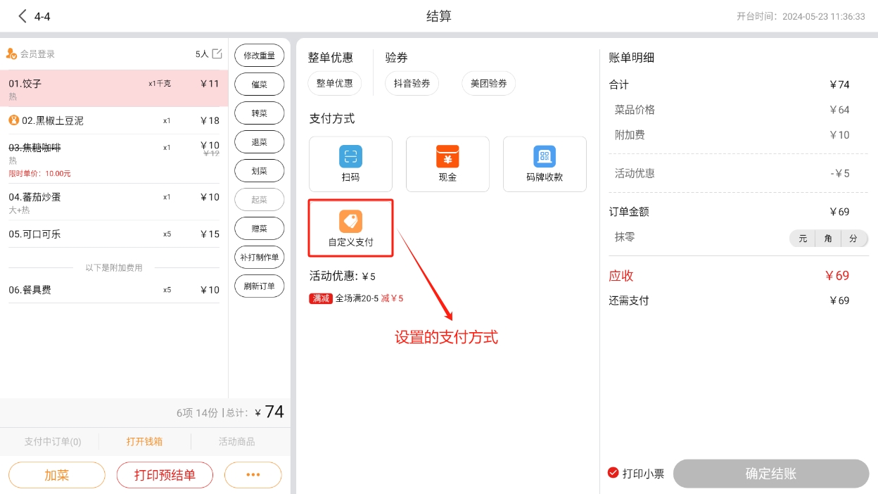Round off to yuan (元)
Screen dimensions: 878x494
[x=802, y=239]
